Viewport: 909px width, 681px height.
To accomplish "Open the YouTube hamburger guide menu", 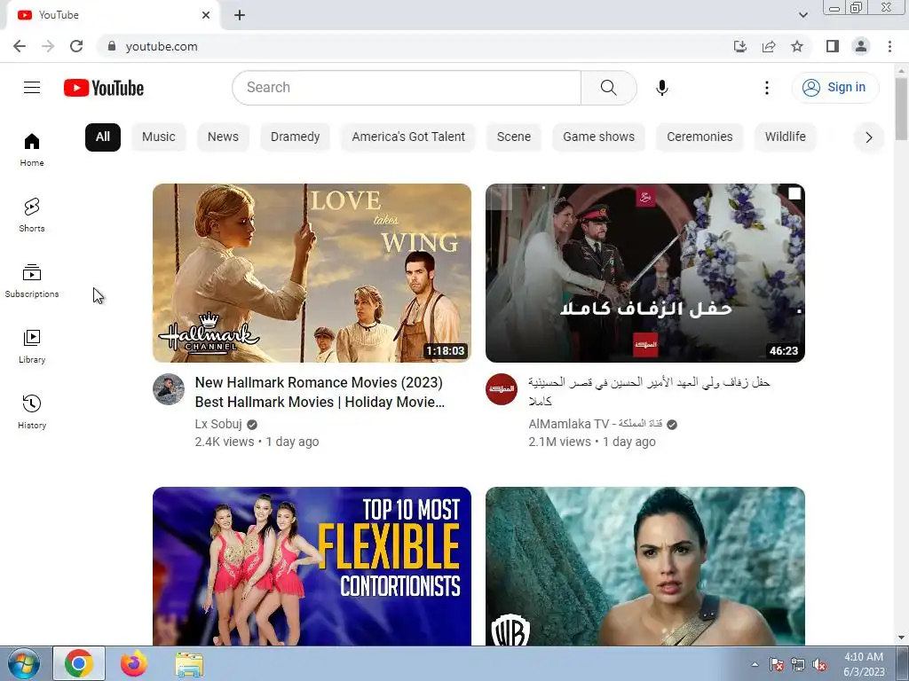I will [32, 88].
